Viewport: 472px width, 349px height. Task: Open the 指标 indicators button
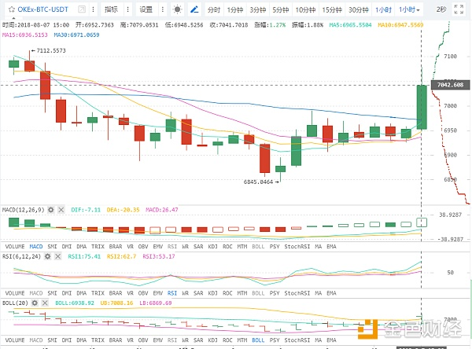coord(111,9)
